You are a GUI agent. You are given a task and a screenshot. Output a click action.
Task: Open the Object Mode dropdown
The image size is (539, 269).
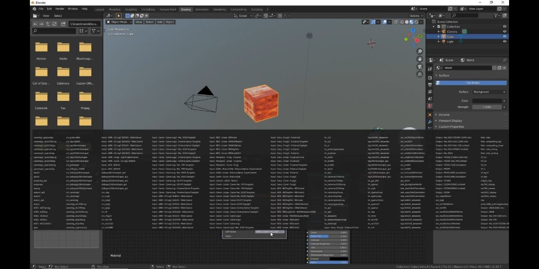[x=119, y=22]
